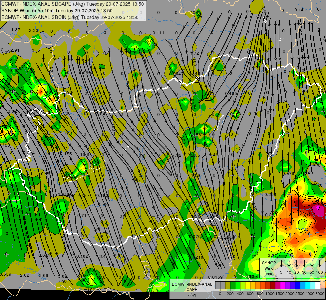Click the map value 0.578

pyautogui.click(x=288, y=173)
